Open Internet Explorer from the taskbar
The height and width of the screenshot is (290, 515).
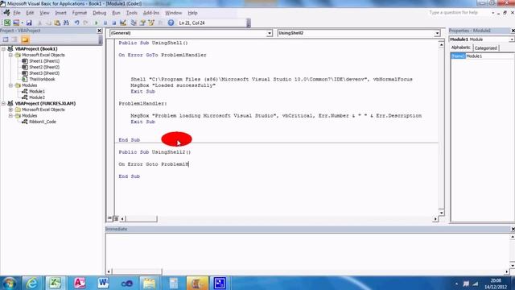pos(32,283)
